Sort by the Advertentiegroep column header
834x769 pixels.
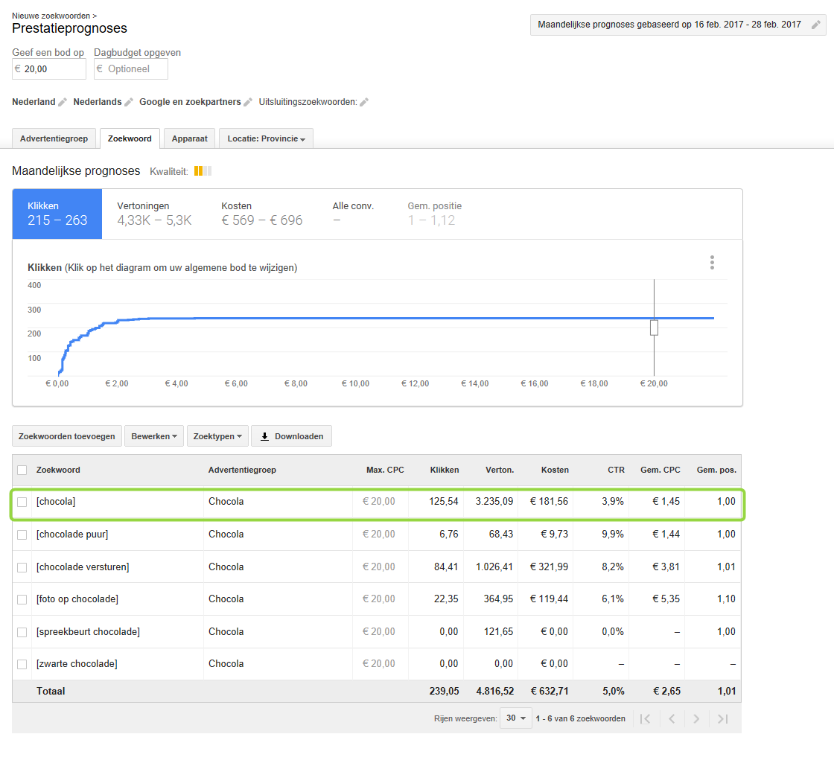click(x=242, y=470)
